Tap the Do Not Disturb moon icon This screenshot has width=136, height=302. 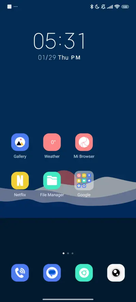pos(97,7)
